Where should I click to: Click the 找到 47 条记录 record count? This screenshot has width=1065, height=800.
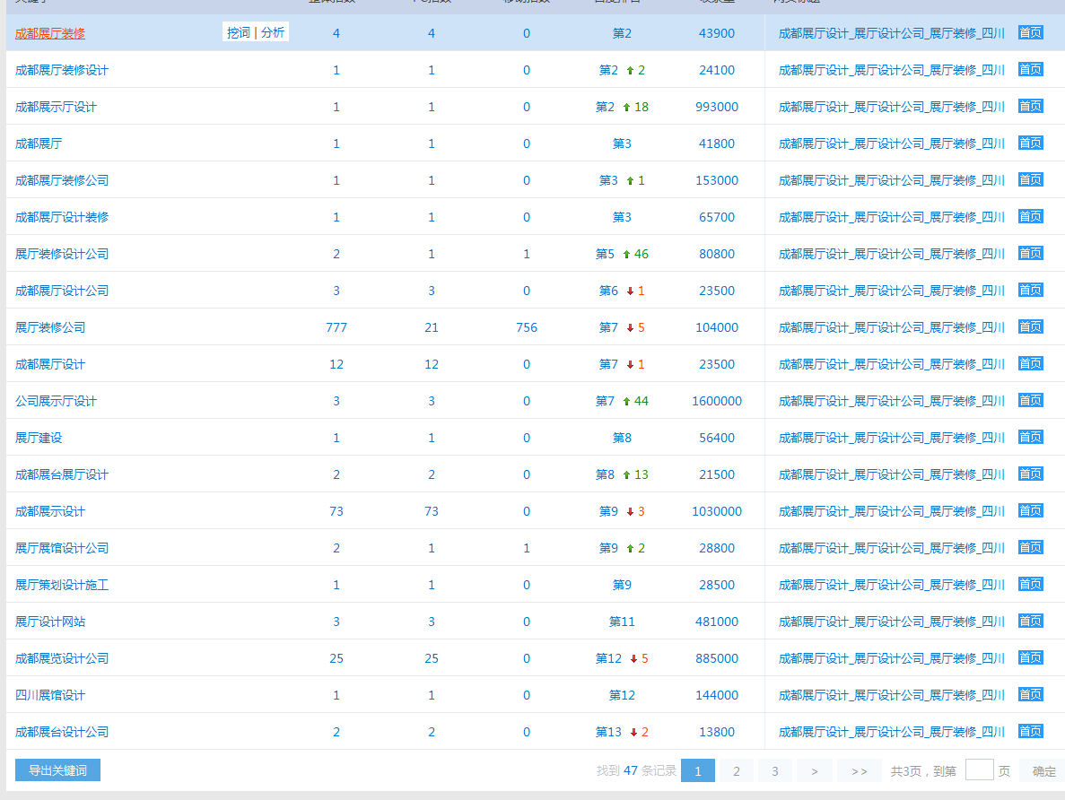tap(636, 770)
